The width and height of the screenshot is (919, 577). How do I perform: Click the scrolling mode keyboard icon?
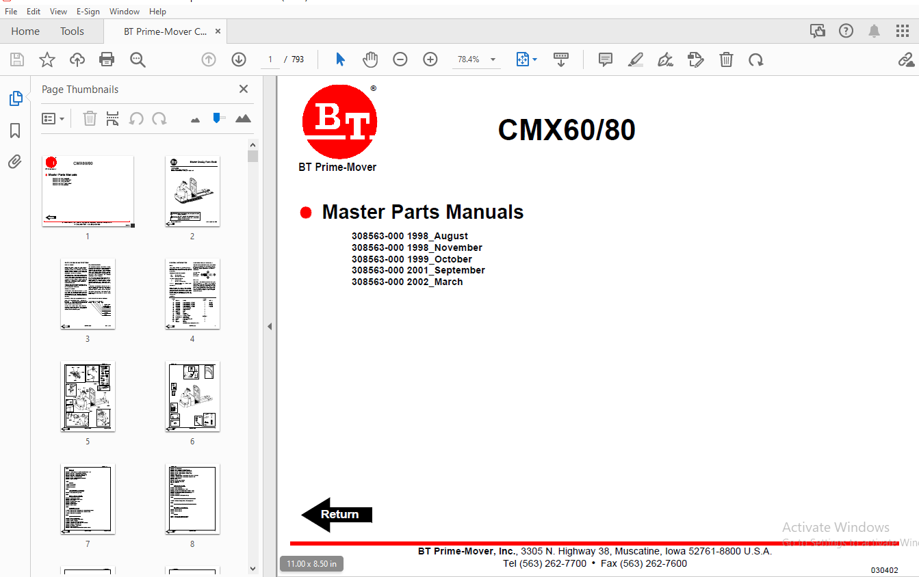pos(561,59)
